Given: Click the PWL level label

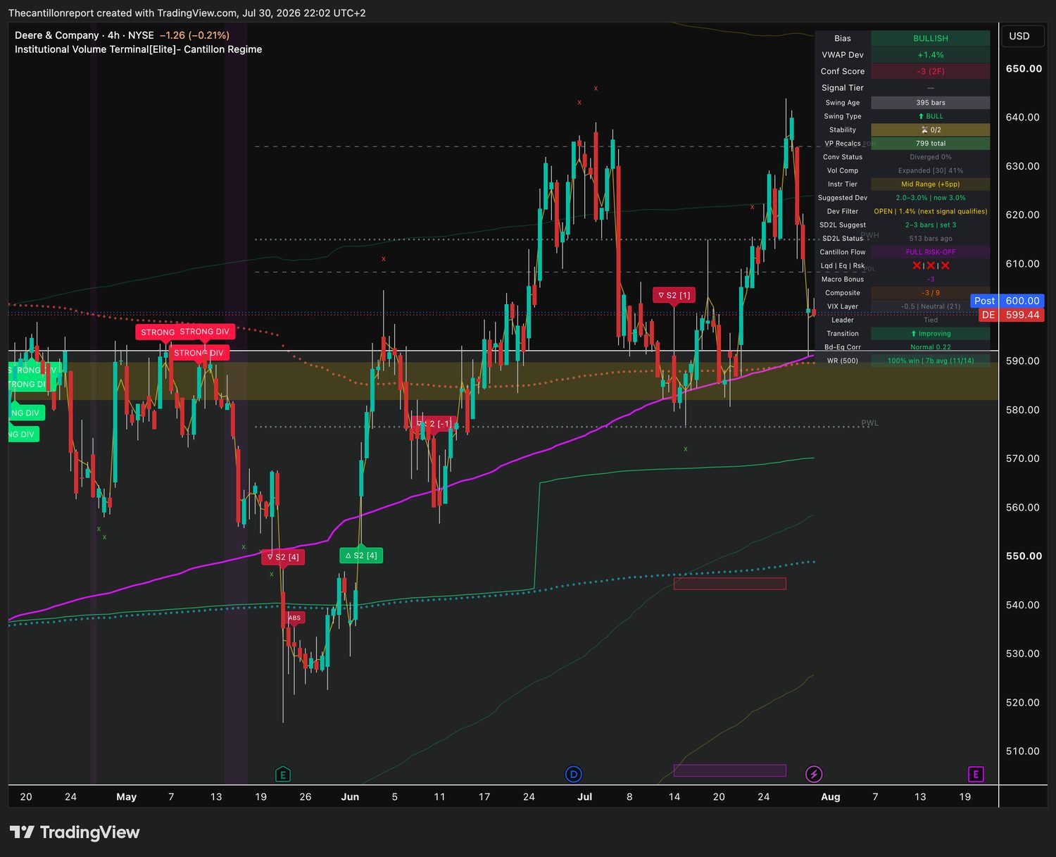Looking at the screenshot, I should click(869, 423).
